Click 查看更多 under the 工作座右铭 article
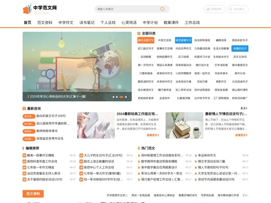This screenshot has width=271, height=203. (153, 135)
